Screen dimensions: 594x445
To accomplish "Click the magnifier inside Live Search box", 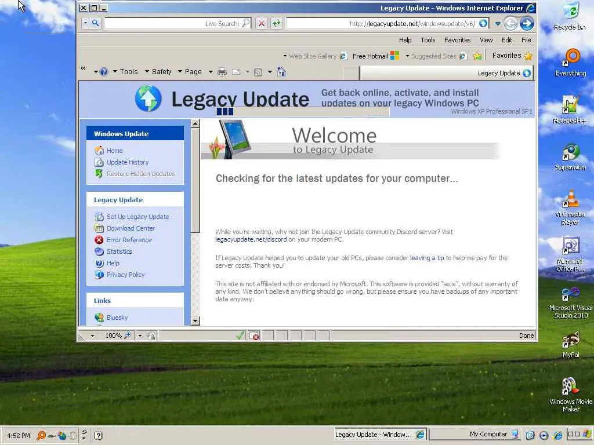I will pyautogui.click(x=246, y=23).
